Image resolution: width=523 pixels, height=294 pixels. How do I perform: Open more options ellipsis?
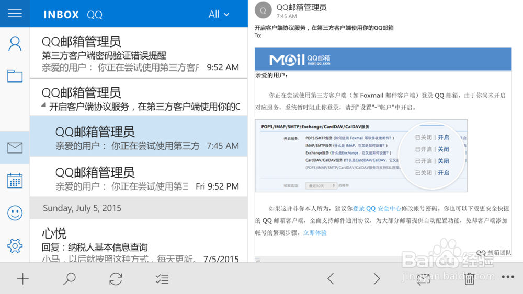[508, 277]
